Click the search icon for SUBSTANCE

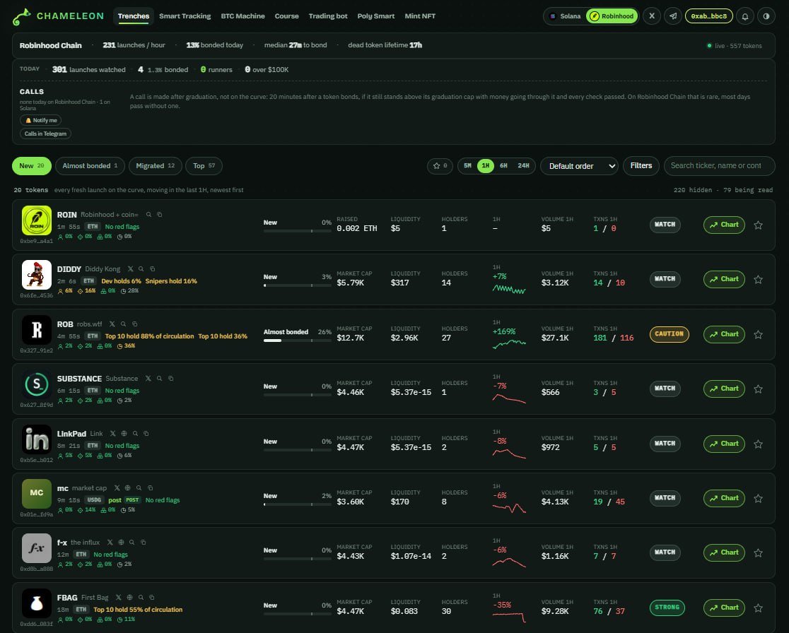159,379
